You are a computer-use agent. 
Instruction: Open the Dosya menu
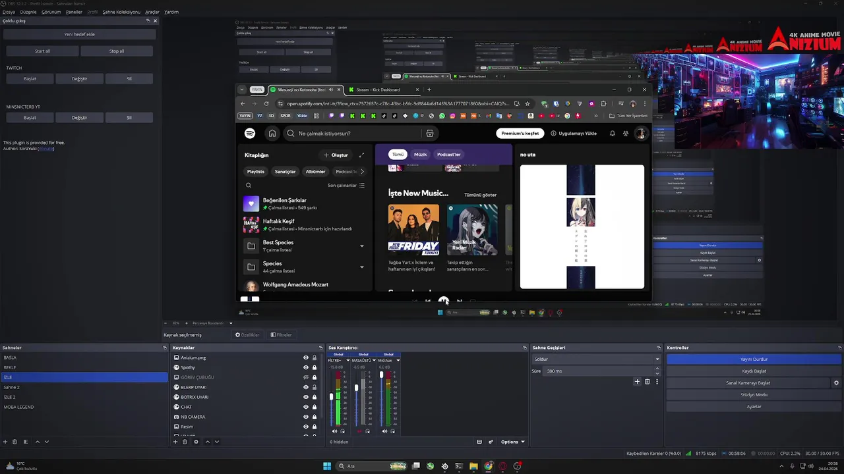tap(9, 12)
